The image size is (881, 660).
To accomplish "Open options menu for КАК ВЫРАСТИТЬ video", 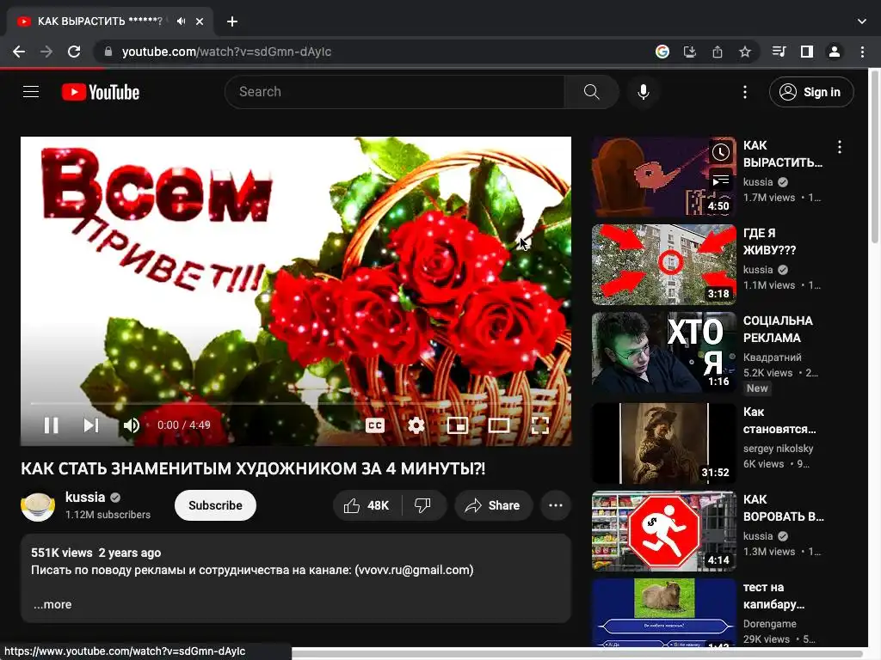I will 840,147.
